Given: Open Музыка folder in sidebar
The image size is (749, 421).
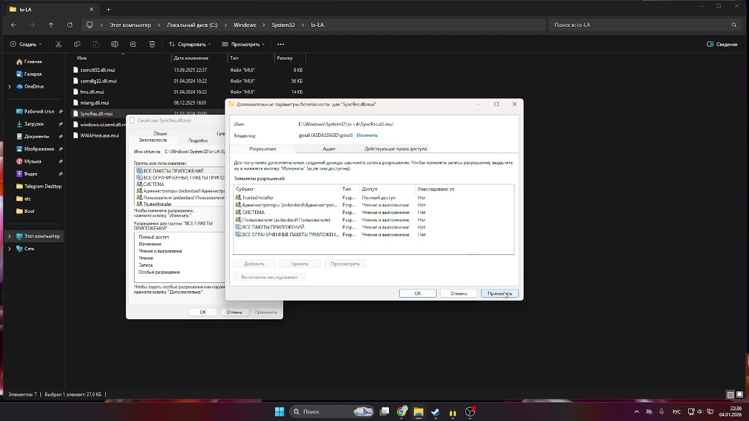Looking at the screenshot, I should click(33, 161).
